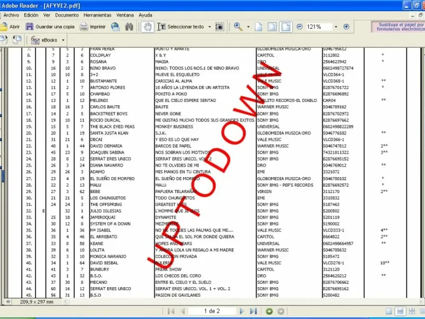Open the Ver menu
The image size is (425, 319).
point(47,15)
